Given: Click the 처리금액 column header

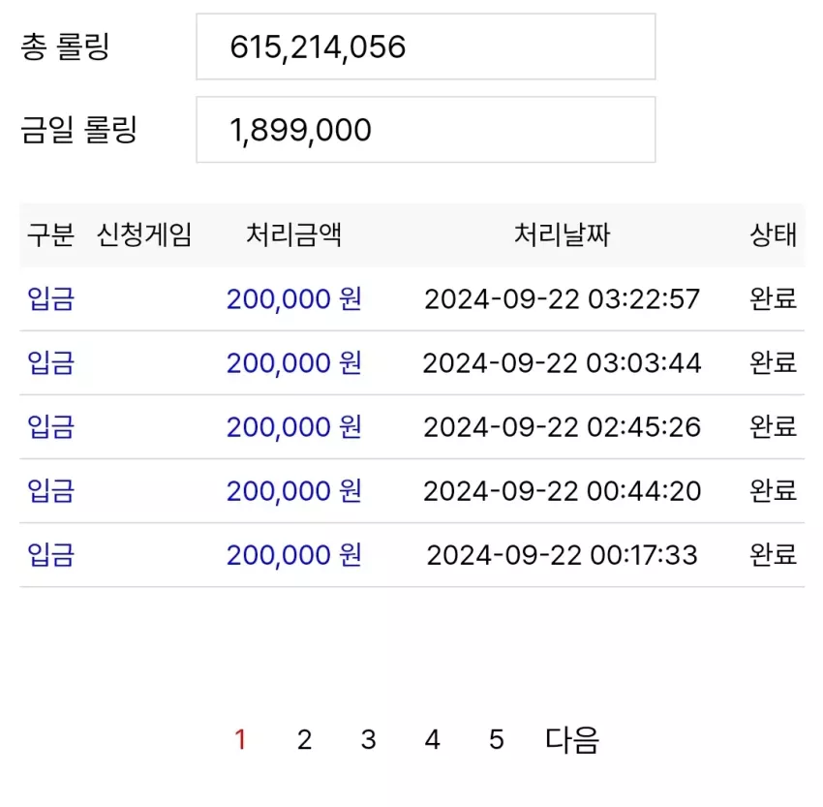Looking at the screenshot, I should pos(294,234).
